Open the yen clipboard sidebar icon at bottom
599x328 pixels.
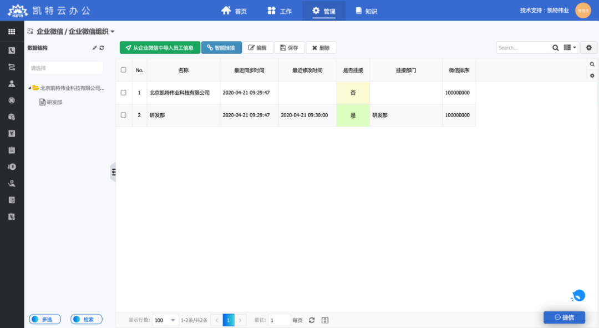click(x=12, y=217)
